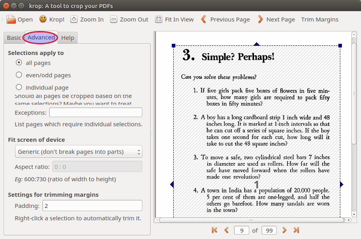
Task: Jump to first page in navigation bar
Action: (x=215, y=230)
